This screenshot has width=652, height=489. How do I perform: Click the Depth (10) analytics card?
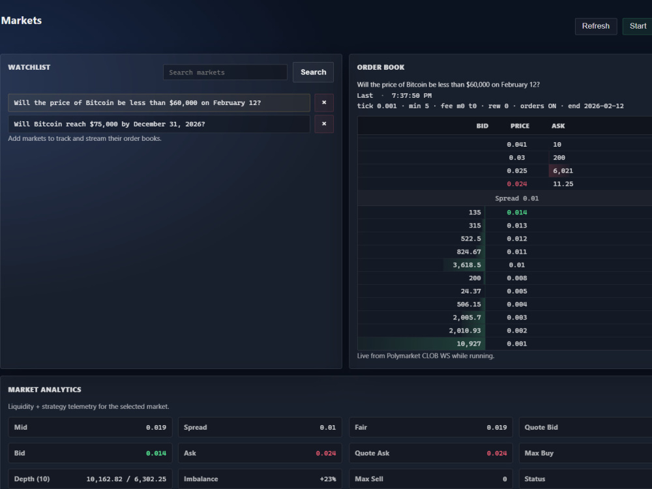pyautogui.click(x=90, y=479)
